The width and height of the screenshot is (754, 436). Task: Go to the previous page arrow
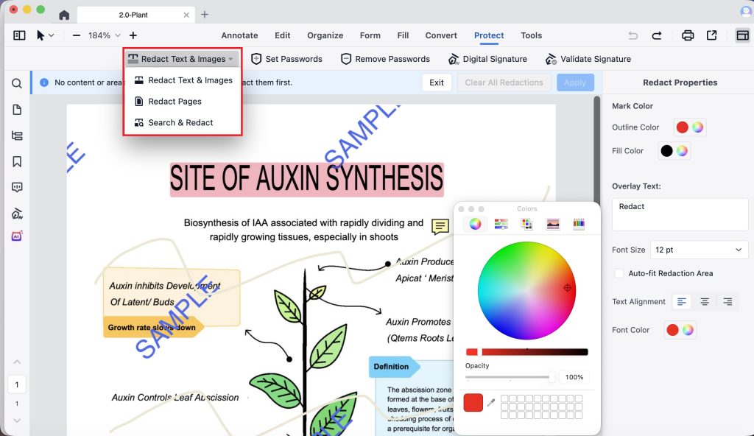pos(17,362)
